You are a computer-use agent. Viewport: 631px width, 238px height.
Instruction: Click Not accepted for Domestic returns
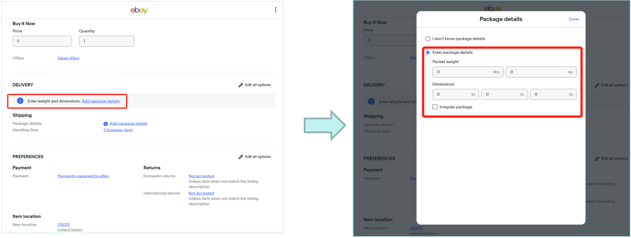201,176
